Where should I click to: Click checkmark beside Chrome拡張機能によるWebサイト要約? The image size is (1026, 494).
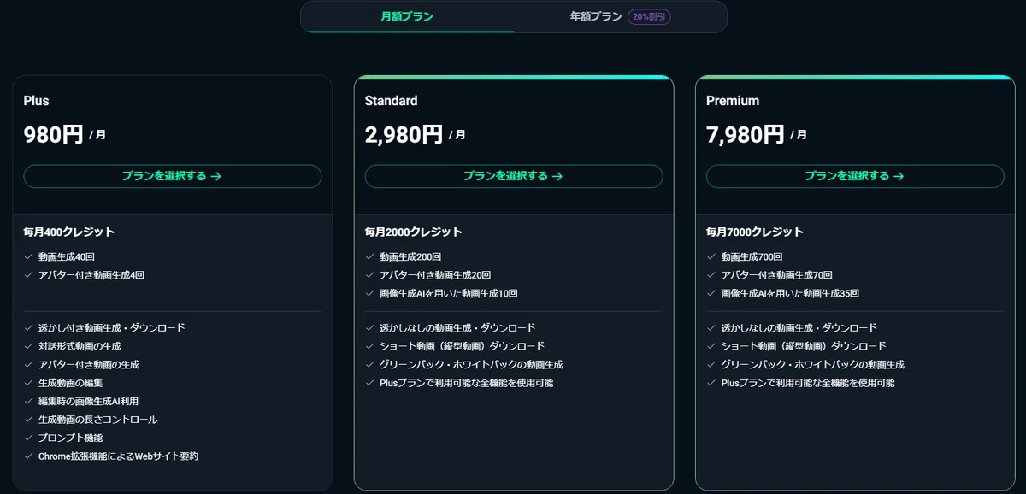click(28, 456)
